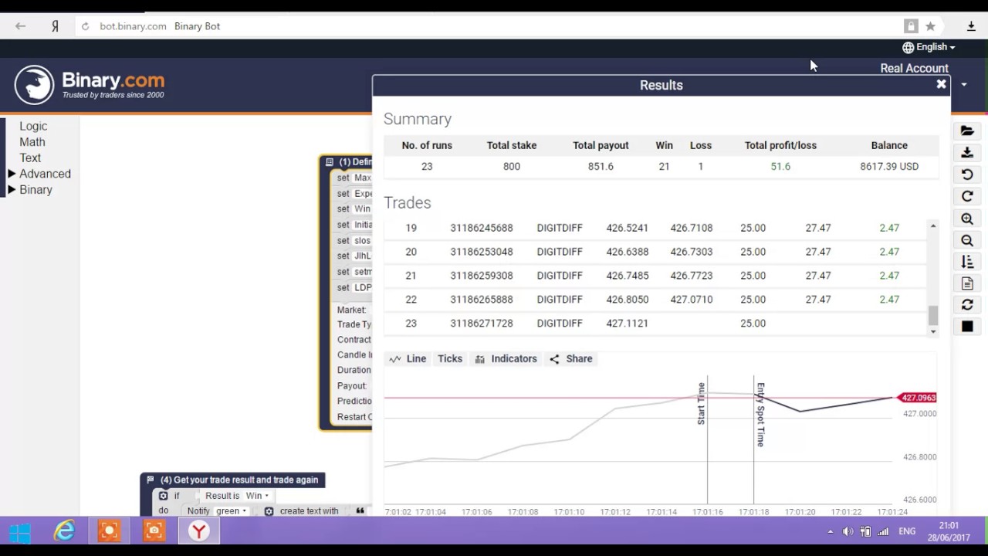988x556 pixels.
Task: Select trade reference 31186265888
Action: [x=481, y=300]
